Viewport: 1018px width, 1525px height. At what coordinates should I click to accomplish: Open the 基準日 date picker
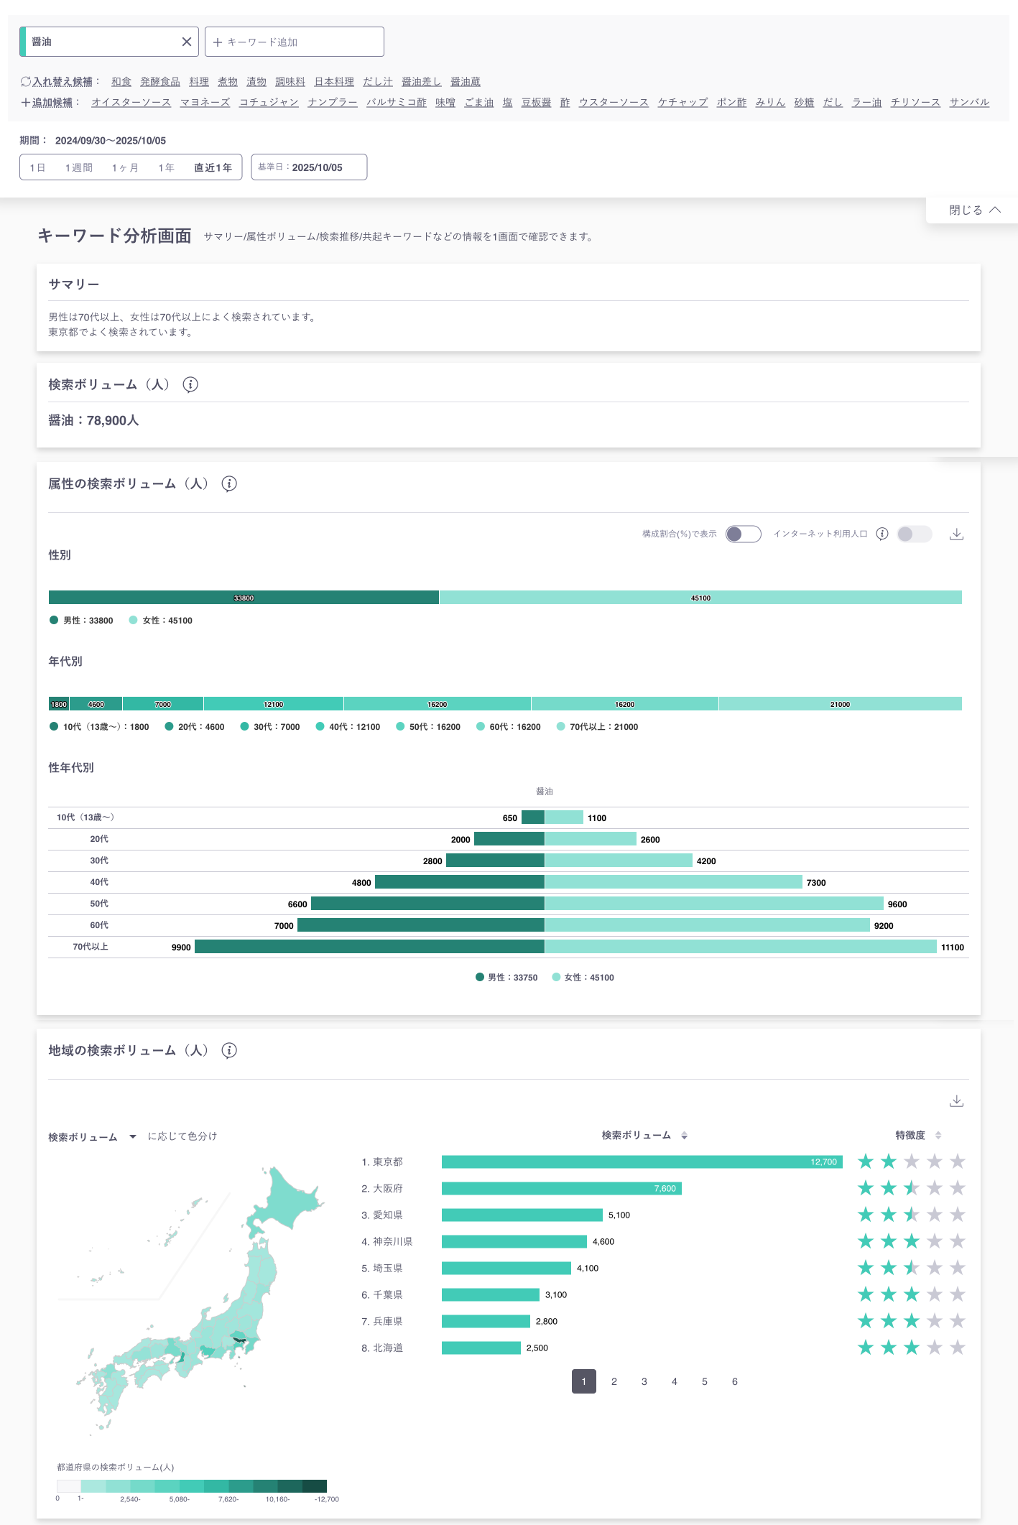(x=309, y=167)
